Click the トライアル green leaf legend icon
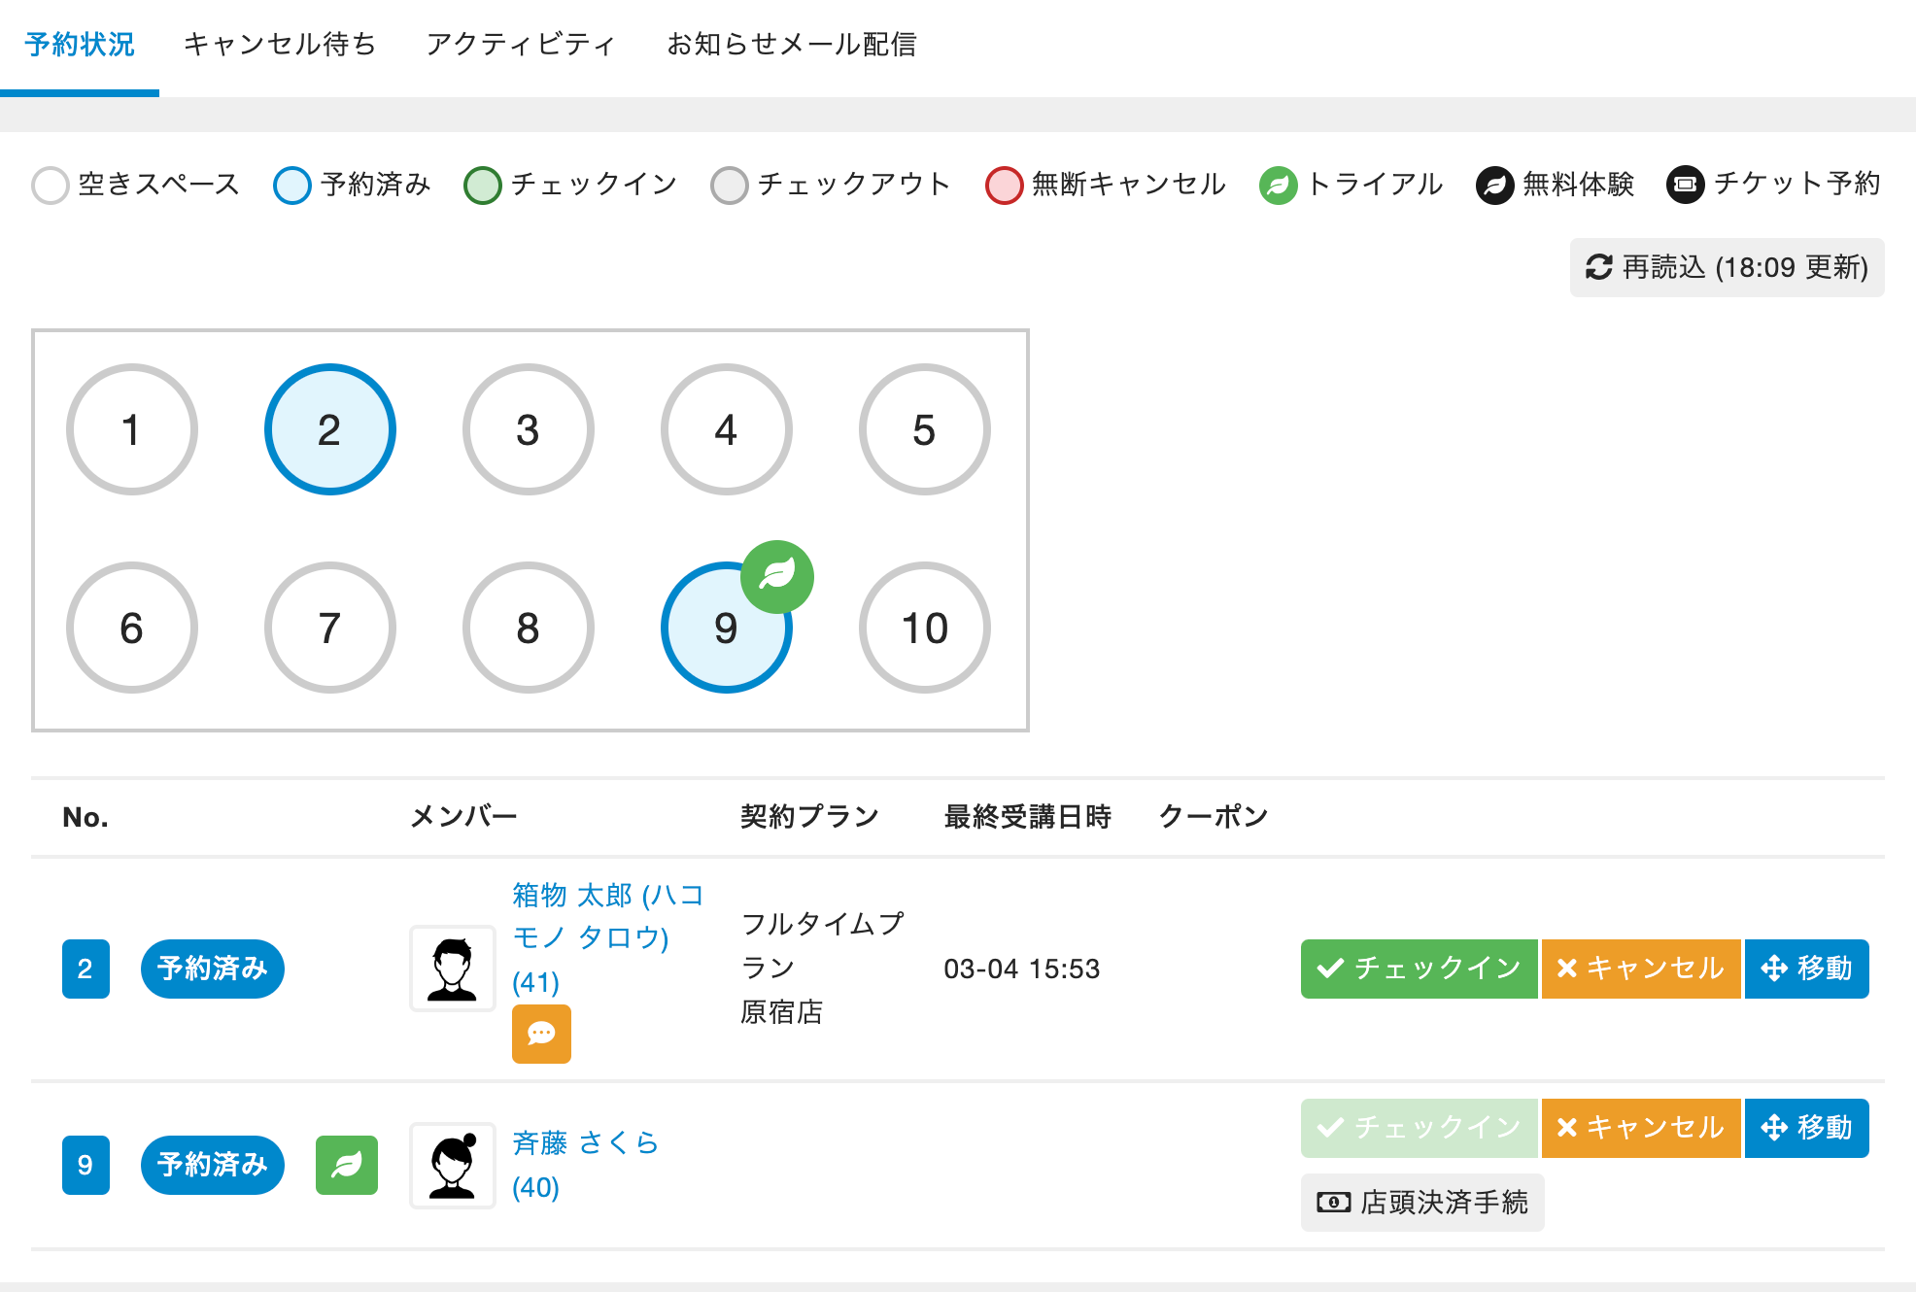The image size is (1916, 1292). pyautogui.click(x=1278, y=185)
